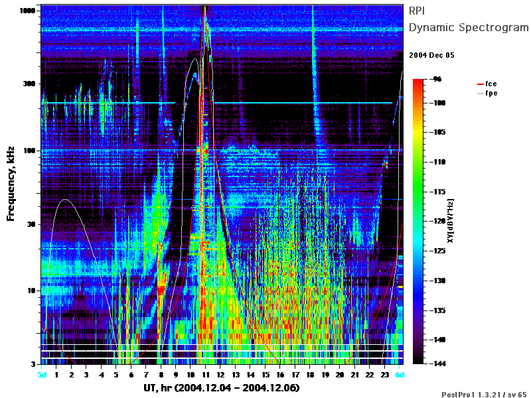The width and height of the screenshot is (531, 398).
Task: Click the 18 hour tick on UT axis
Action: click(x=310, y=375)
